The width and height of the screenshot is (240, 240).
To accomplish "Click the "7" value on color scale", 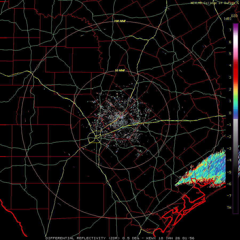I will tap(230, 30).
